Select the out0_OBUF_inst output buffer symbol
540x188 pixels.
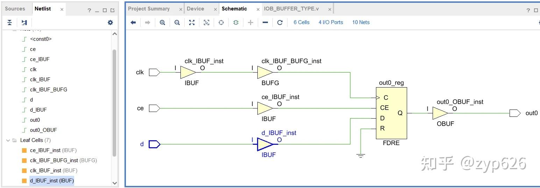pyautogui.click(x=440, y=113)
